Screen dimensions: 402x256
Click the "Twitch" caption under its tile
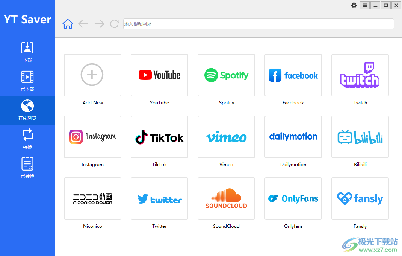click(360, 102)
